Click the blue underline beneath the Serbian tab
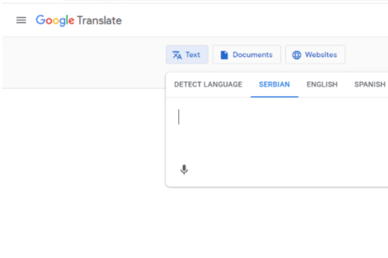This screenshot has width=388, height=258. [x=274, y=96]
